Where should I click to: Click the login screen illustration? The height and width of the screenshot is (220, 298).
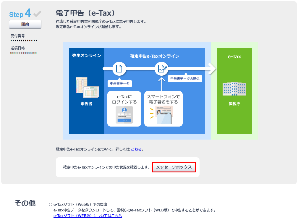[124, 115]
